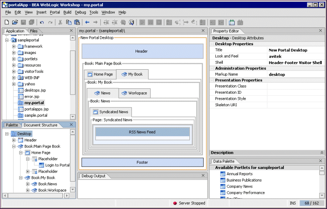Close the Data Palette panel
The image size is (327, 209).
tap(320, 161)
